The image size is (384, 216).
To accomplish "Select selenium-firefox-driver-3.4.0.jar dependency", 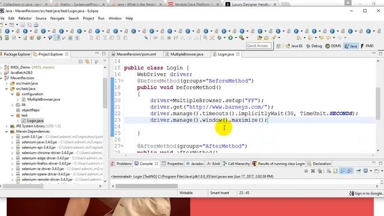I will point(46,164).
